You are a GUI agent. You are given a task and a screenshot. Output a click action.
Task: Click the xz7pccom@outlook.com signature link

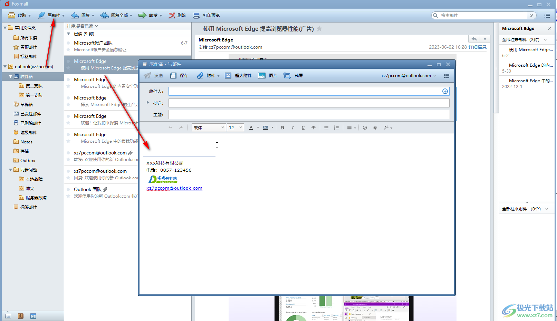pyautogui.click(x=174, y=188)
